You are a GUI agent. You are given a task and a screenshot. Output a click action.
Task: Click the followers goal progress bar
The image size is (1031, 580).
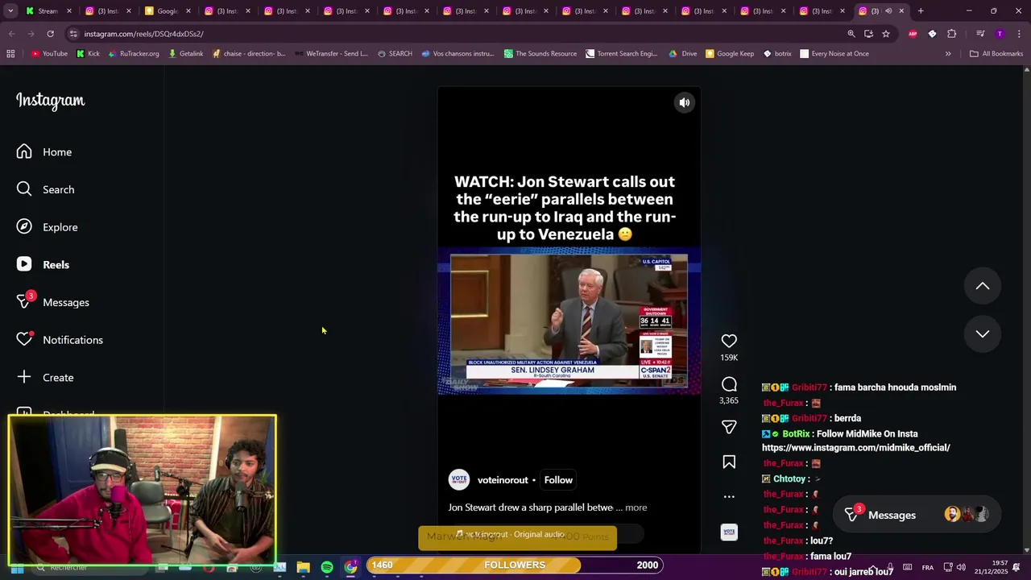(515, 565)
